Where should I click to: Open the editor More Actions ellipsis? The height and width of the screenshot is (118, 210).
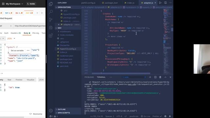(170, 3)
